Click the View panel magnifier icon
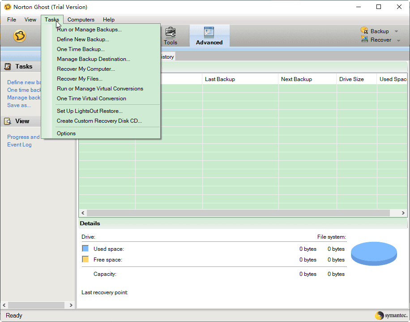The height and width of the screenshot is (322, 410). (x=8, y=121)
